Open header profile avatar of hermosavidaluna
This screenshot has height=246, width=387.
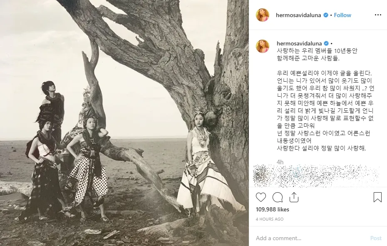tap(263, 15)
